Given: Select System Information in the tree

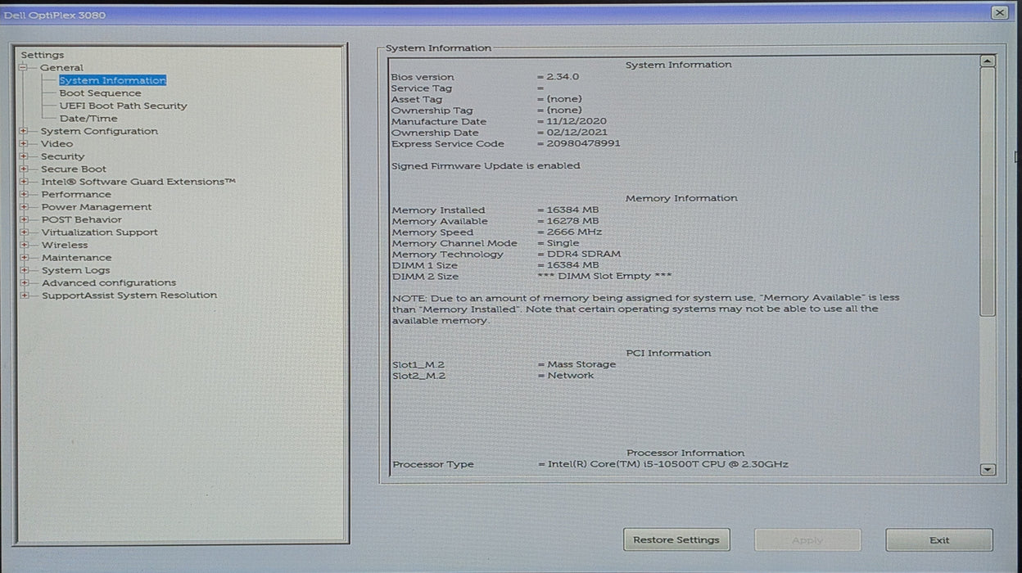Looking at the screenshot, I should coord(112,80).
